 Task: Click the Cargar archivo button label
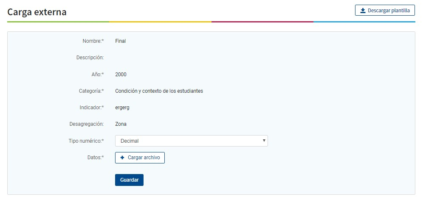(144, 158)
